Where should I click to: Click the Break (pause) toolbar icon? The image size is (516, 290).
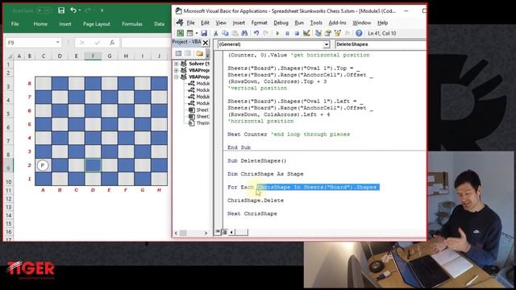[287, 33]
